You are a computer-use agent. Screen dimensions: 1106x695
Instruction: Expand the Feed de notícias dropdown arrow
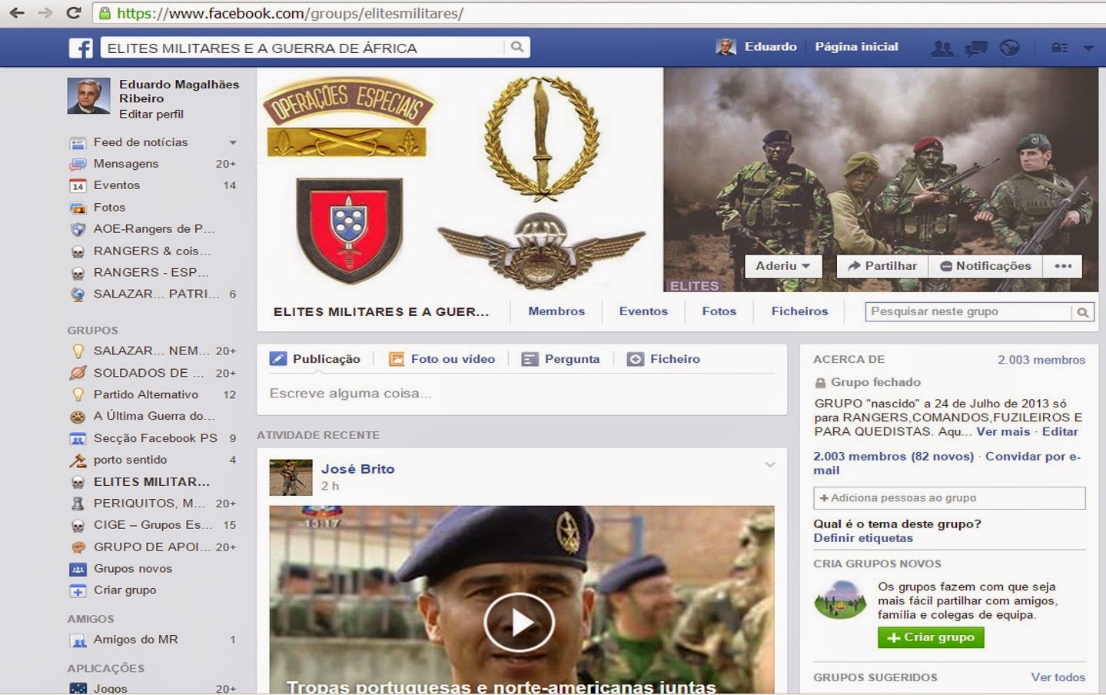(233, 142)
